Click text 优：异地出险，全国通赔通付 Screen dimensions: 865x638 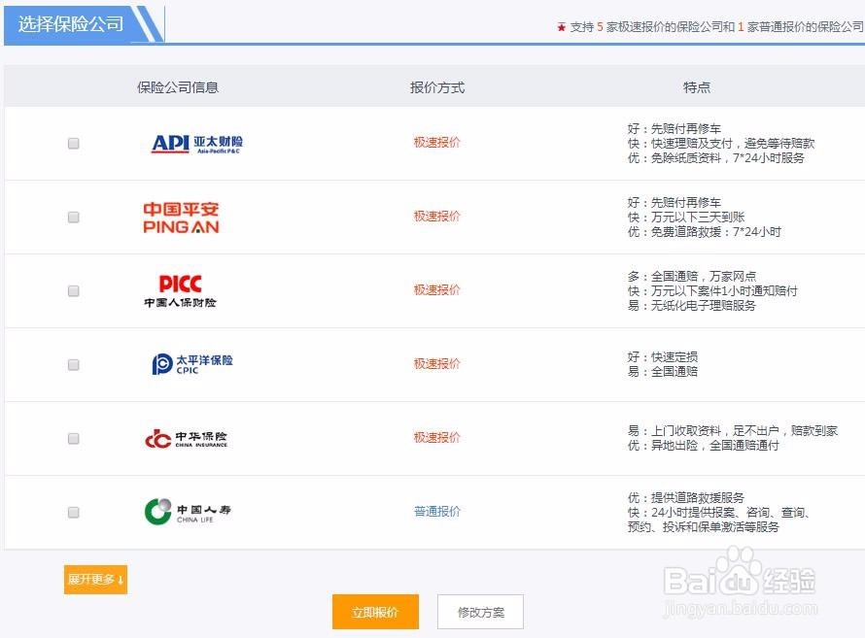704,445
